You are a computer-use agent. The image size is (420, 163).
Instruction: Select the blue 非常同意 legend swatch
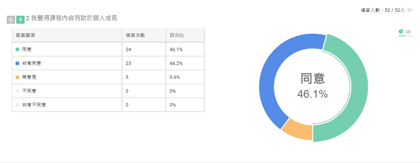[x=17, y=63]
